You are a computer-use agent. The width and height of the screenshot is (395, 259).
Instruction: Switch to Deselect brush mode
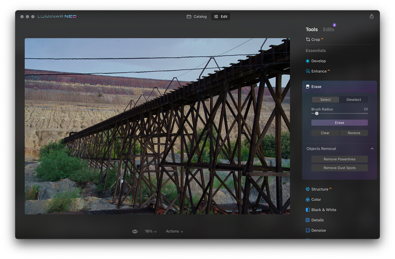354,100
